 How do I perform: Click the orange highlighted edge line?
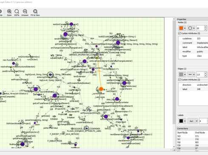[x=99, y=72]
